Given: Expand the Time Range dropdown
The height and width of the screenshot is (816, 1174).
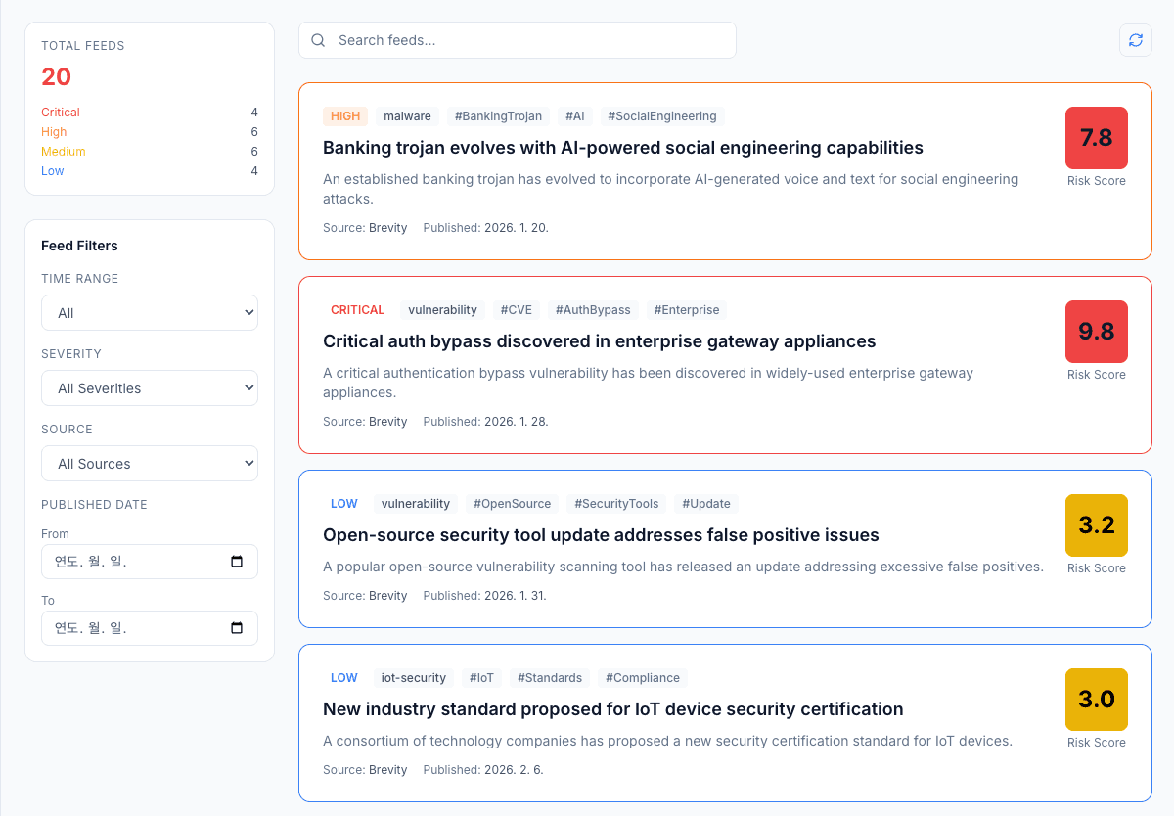Looking at the screenshot, I should coord(150,313).
